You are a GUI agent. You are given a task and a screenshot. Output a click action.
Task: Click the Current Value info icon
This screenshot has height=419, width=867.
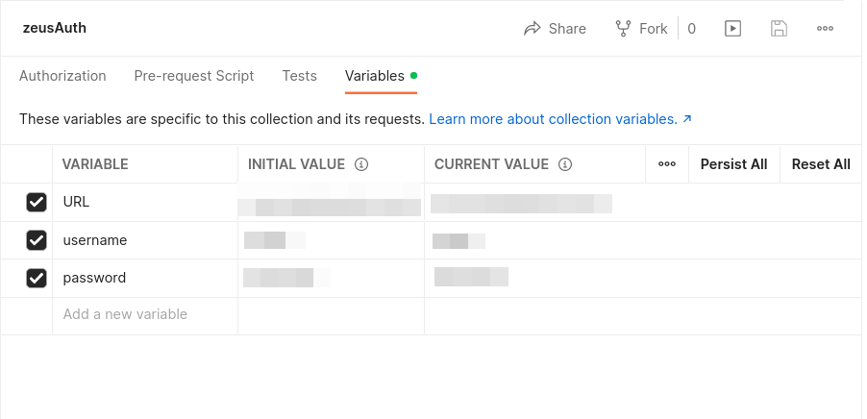point(565,164)
